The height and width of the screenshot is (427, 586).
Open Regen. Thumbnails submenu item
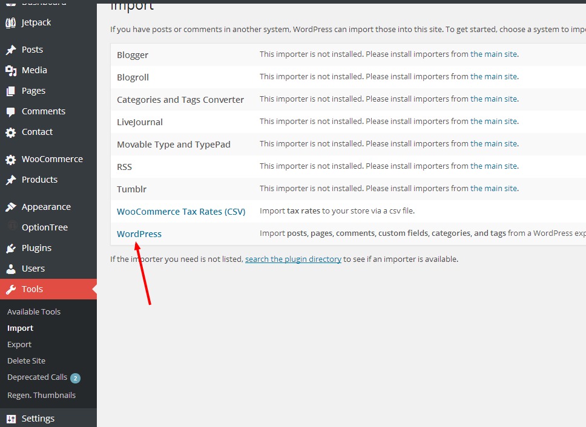[x=41, y=396]
